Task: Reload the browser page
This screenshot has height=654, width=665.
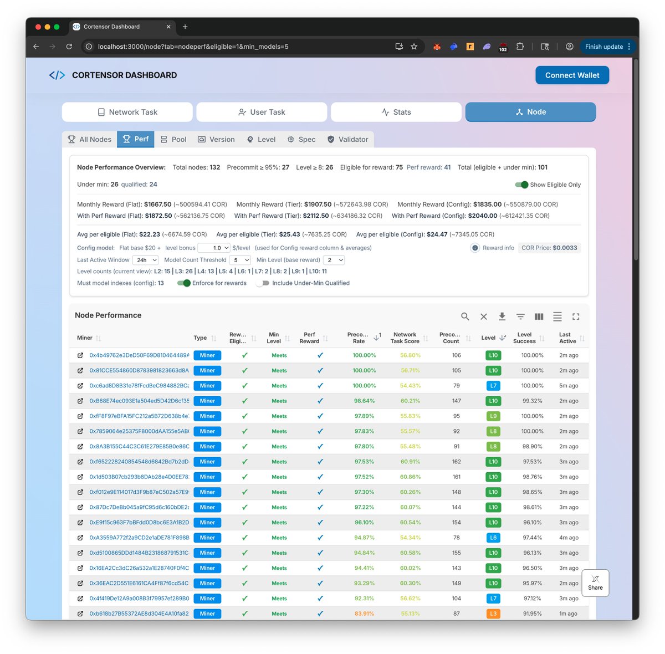Action: pos(69,47)
